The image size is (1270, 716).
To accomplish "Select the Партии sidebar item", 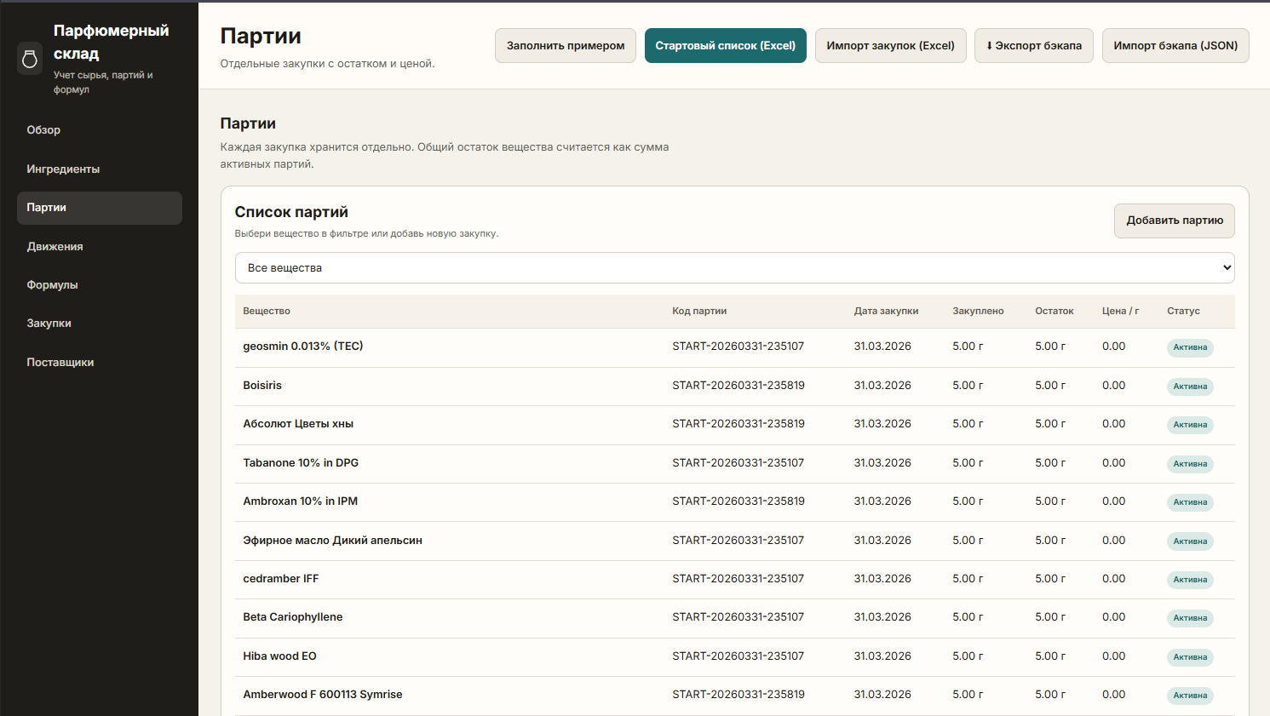I will tap(99, 208).
